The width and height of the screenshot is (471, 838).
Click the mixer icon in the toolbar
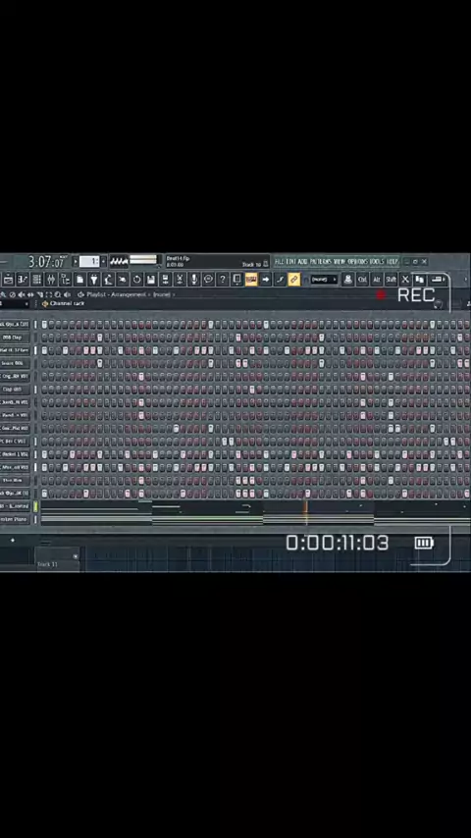pyautogui.click(x=51, y=279)
